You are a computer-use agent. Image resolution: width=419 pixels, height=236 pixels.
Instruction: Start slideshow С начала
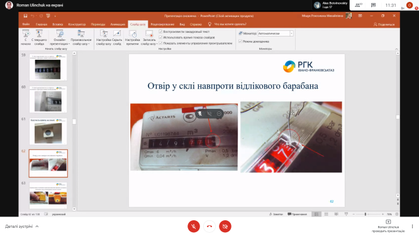click(x=26, y=37)
